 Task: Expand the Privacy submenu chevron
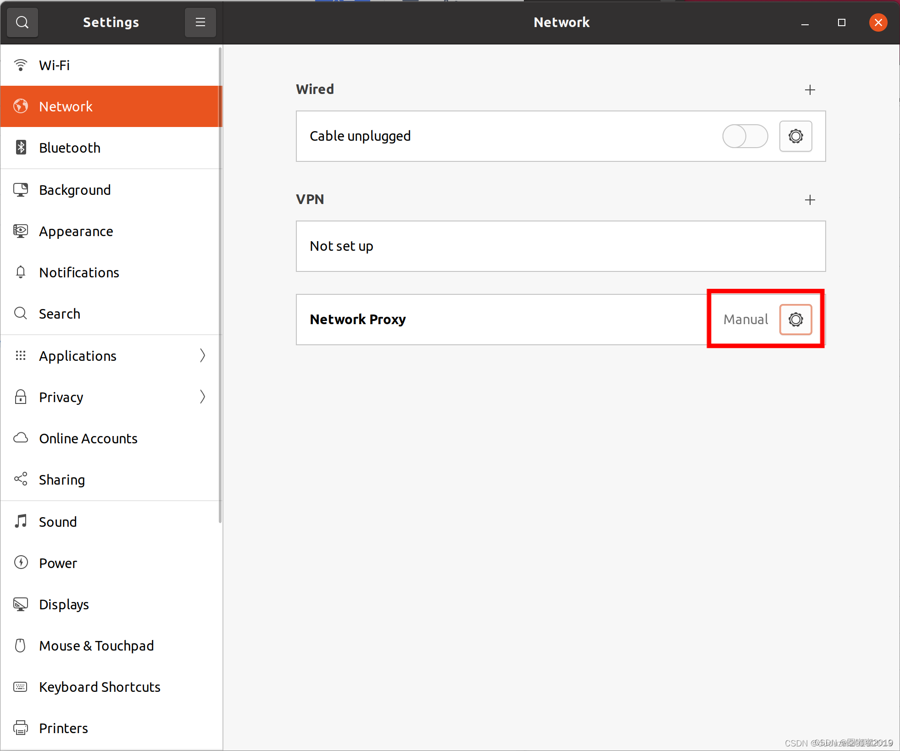(202, 397)
